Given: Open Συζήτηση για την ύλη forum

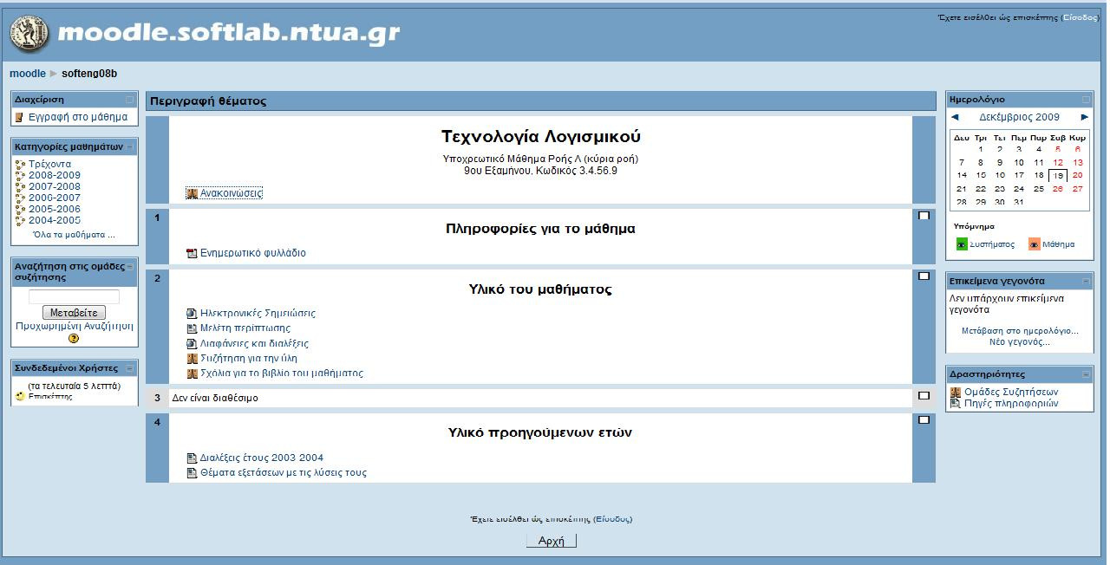Looking at the screenshot, I should (x=249, y=358).
